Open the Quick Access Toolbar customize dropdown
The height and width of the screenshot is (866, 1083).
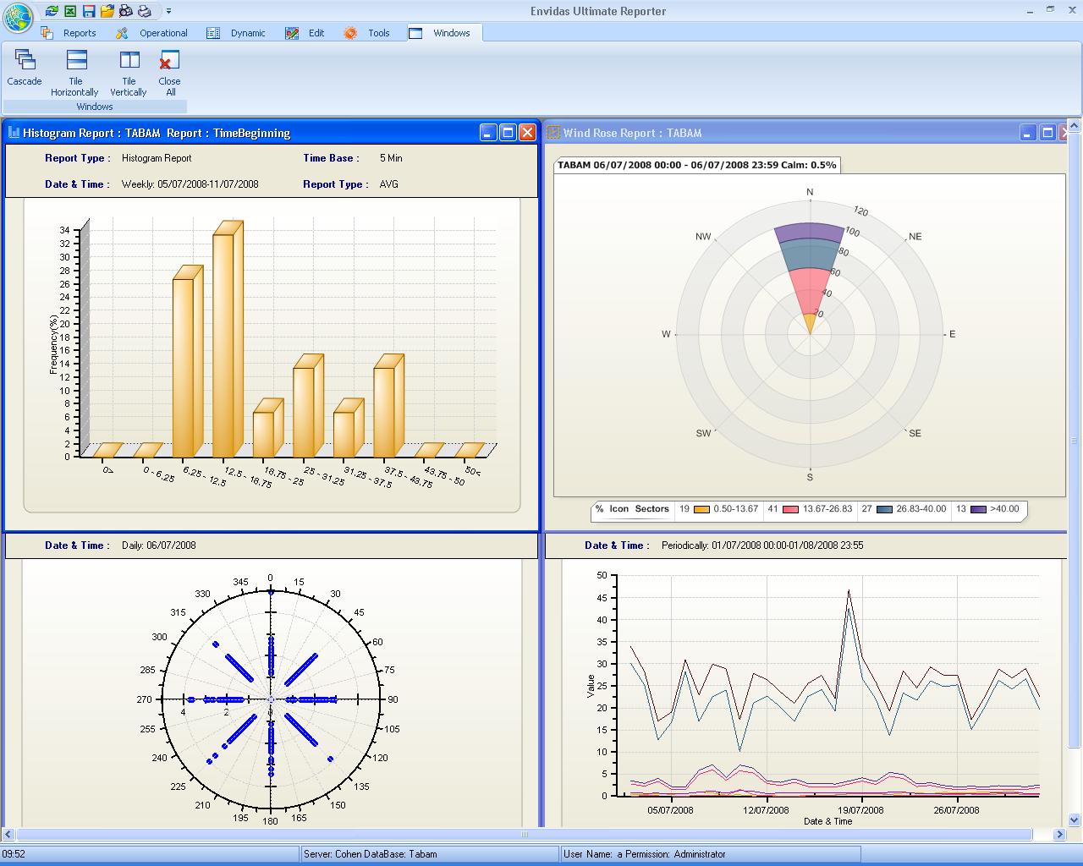coord(169,11)
